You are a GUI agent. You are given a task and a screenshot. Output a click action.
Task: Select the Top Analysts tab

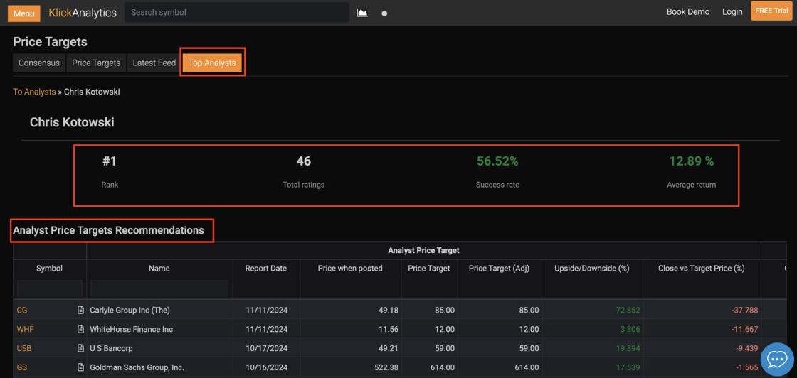pyautogui.click(x=212, y=63)
